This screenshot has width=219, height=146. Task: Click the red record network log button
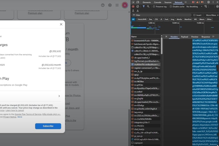[x=133, y=7]
